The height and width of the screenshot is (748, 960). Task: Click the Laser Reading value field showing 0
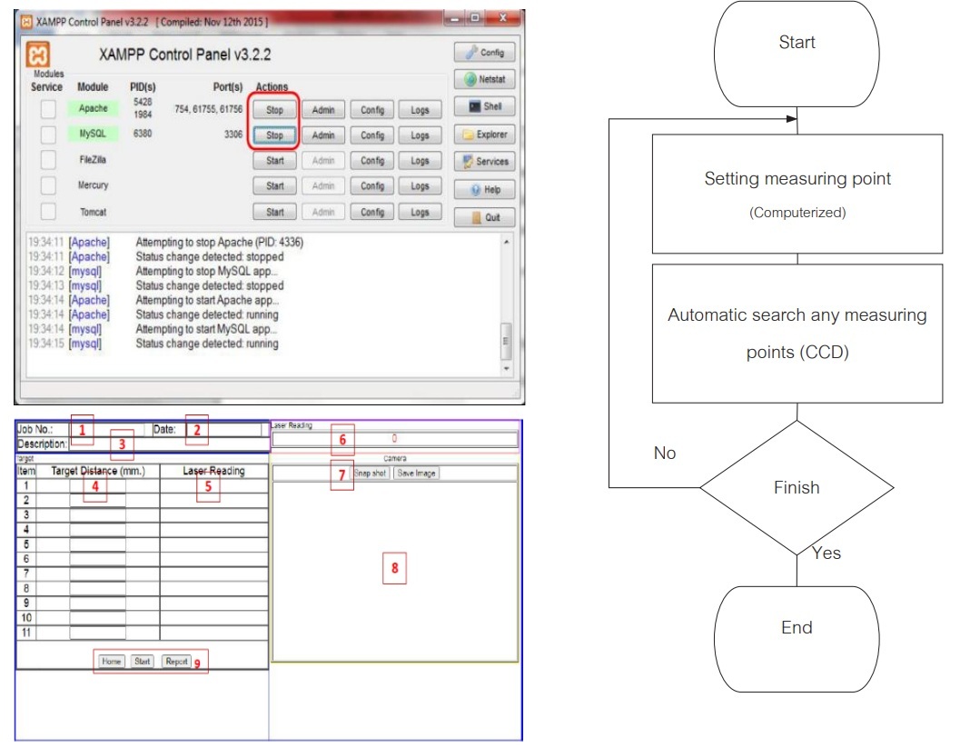tap(395, 439)
